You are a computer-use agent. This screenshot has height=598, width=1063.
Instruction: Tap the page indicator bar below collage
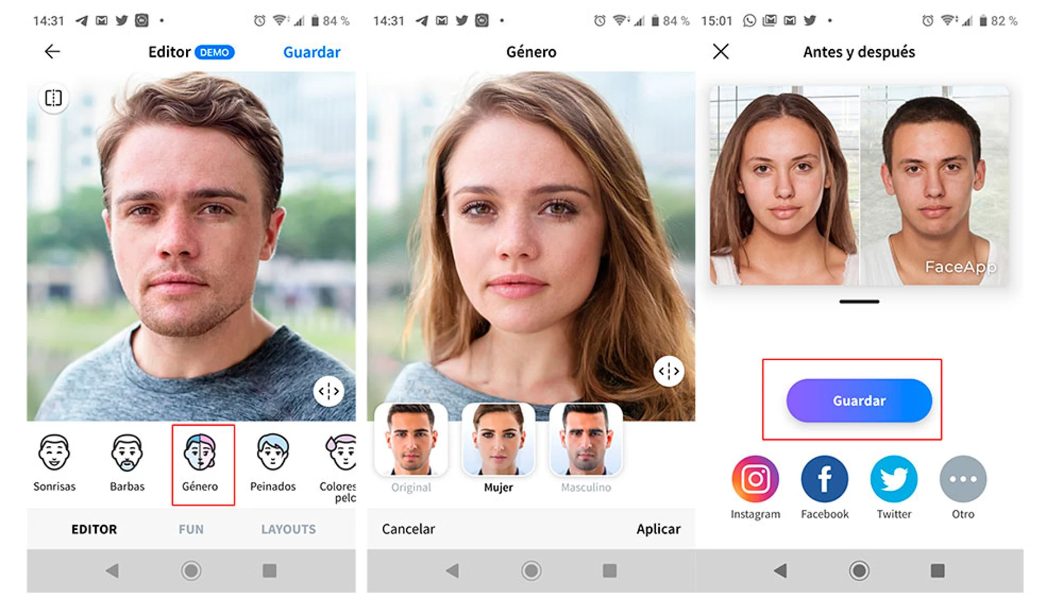[x=859, y=302]
